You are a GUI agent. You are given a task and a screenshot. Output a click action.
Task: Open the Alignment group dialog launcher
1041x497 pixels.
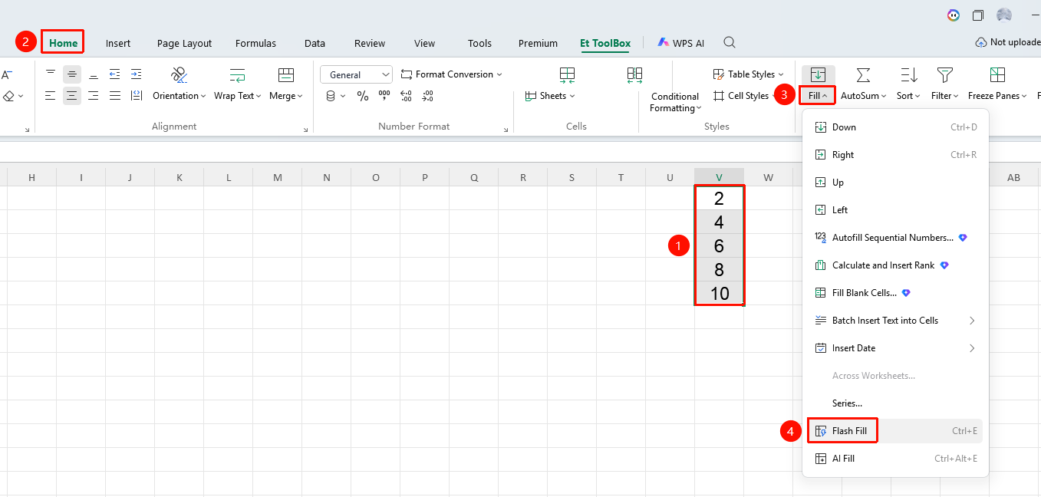305,130
